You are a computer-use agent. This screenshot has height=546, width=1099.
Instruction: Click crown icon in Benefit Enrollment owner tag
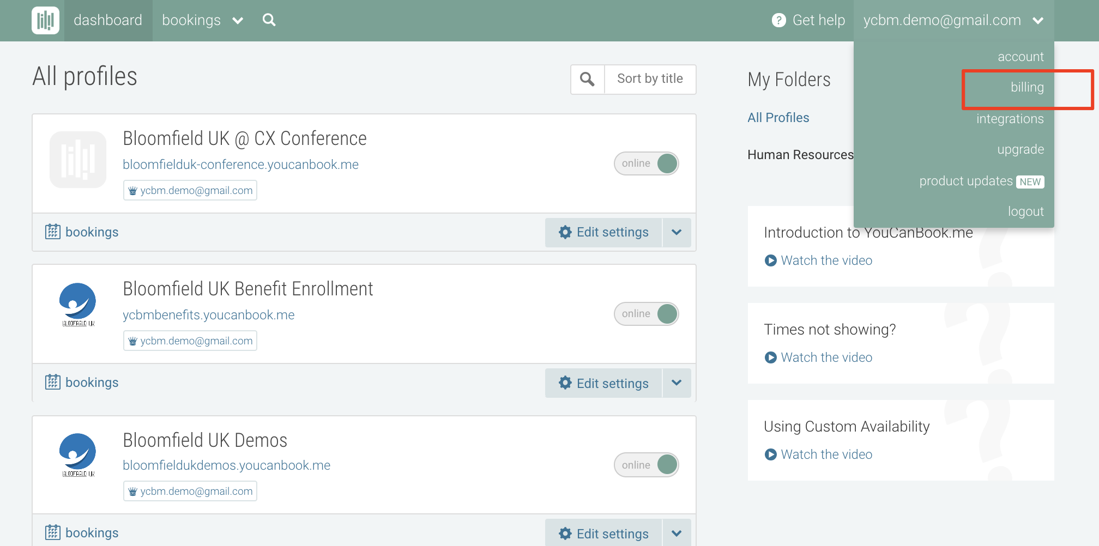pyautogui.click(x=132, y=341)
